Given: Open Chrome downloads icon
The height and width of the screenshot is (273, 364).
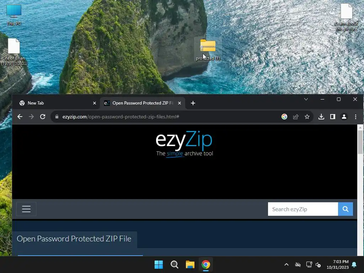Looking at the screenshot, I should click(x=321, y=117).
